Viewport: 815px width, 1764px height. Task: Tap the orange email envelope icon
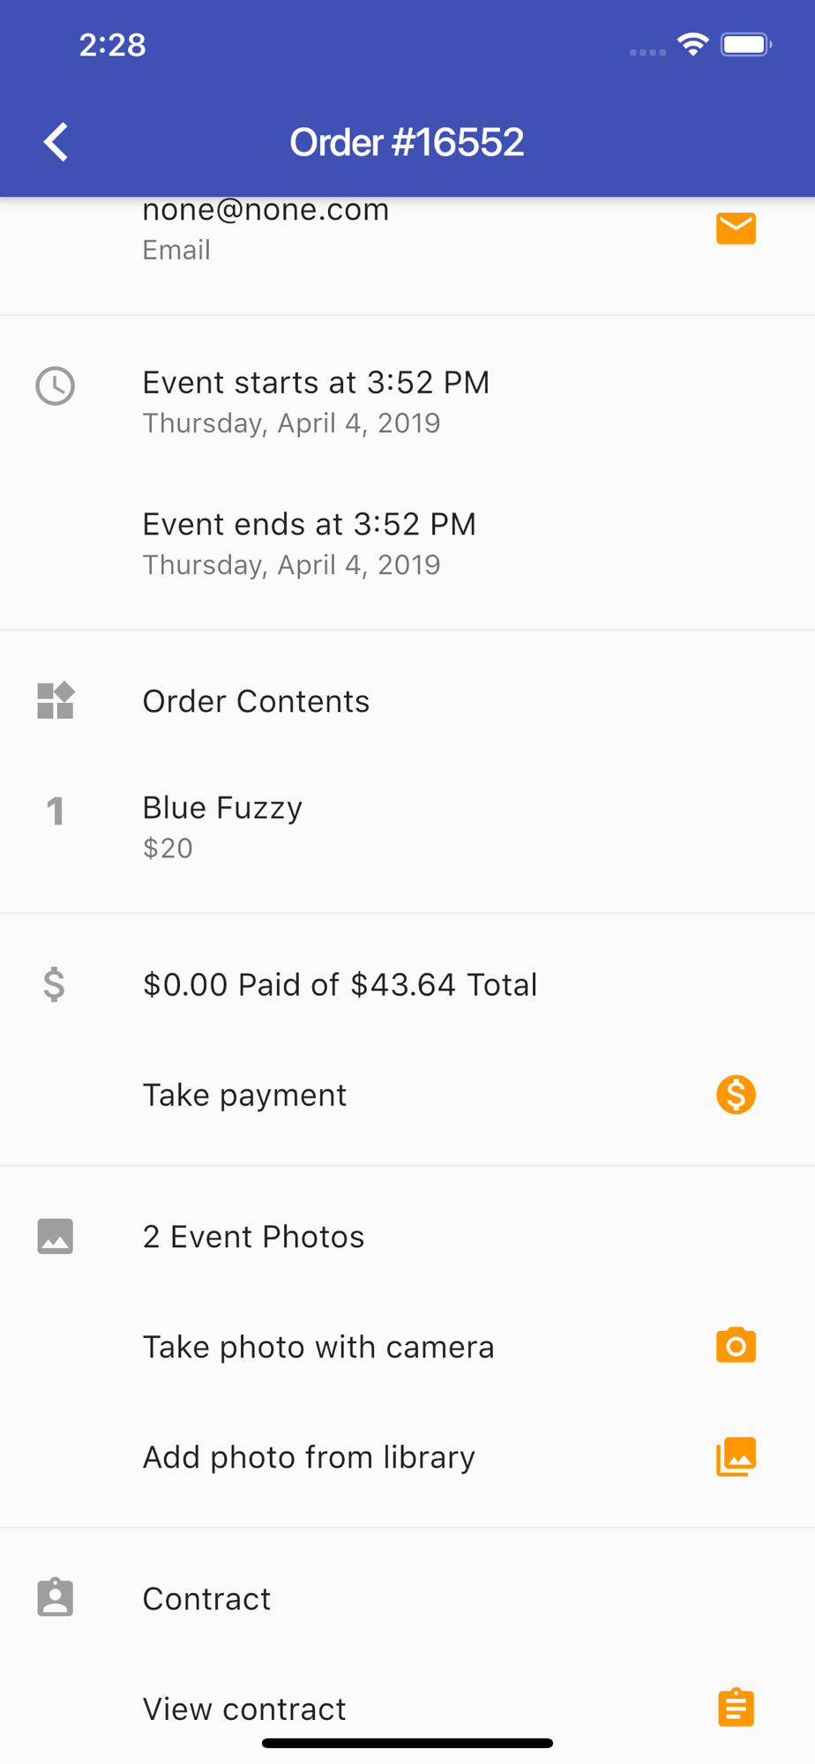click(x=736, y=228)
